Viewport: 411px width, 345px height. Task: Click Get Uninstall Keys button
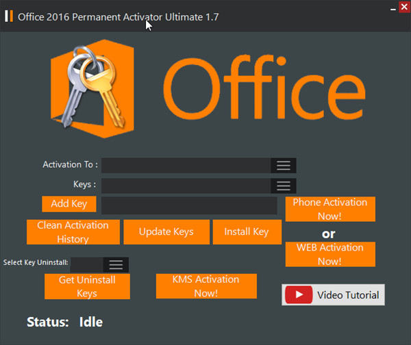click(x=87, y=286)
